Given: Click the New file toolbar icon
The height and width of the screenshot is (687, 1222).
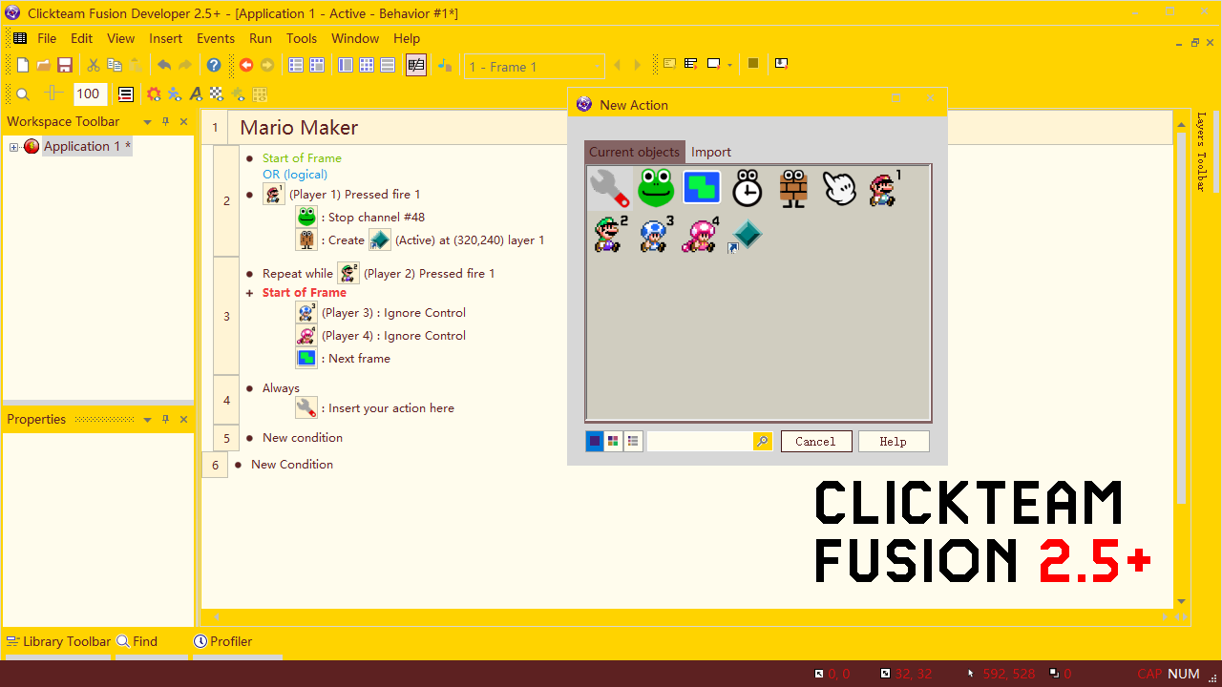Looking at the screenshot, I should click(x=23, y=65).
